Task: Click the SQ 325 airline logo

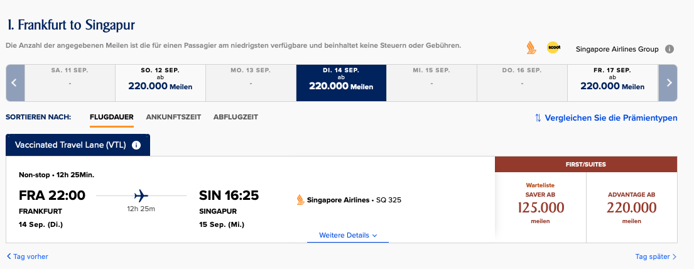Action: pyautogui.click(x=300, y=200)
